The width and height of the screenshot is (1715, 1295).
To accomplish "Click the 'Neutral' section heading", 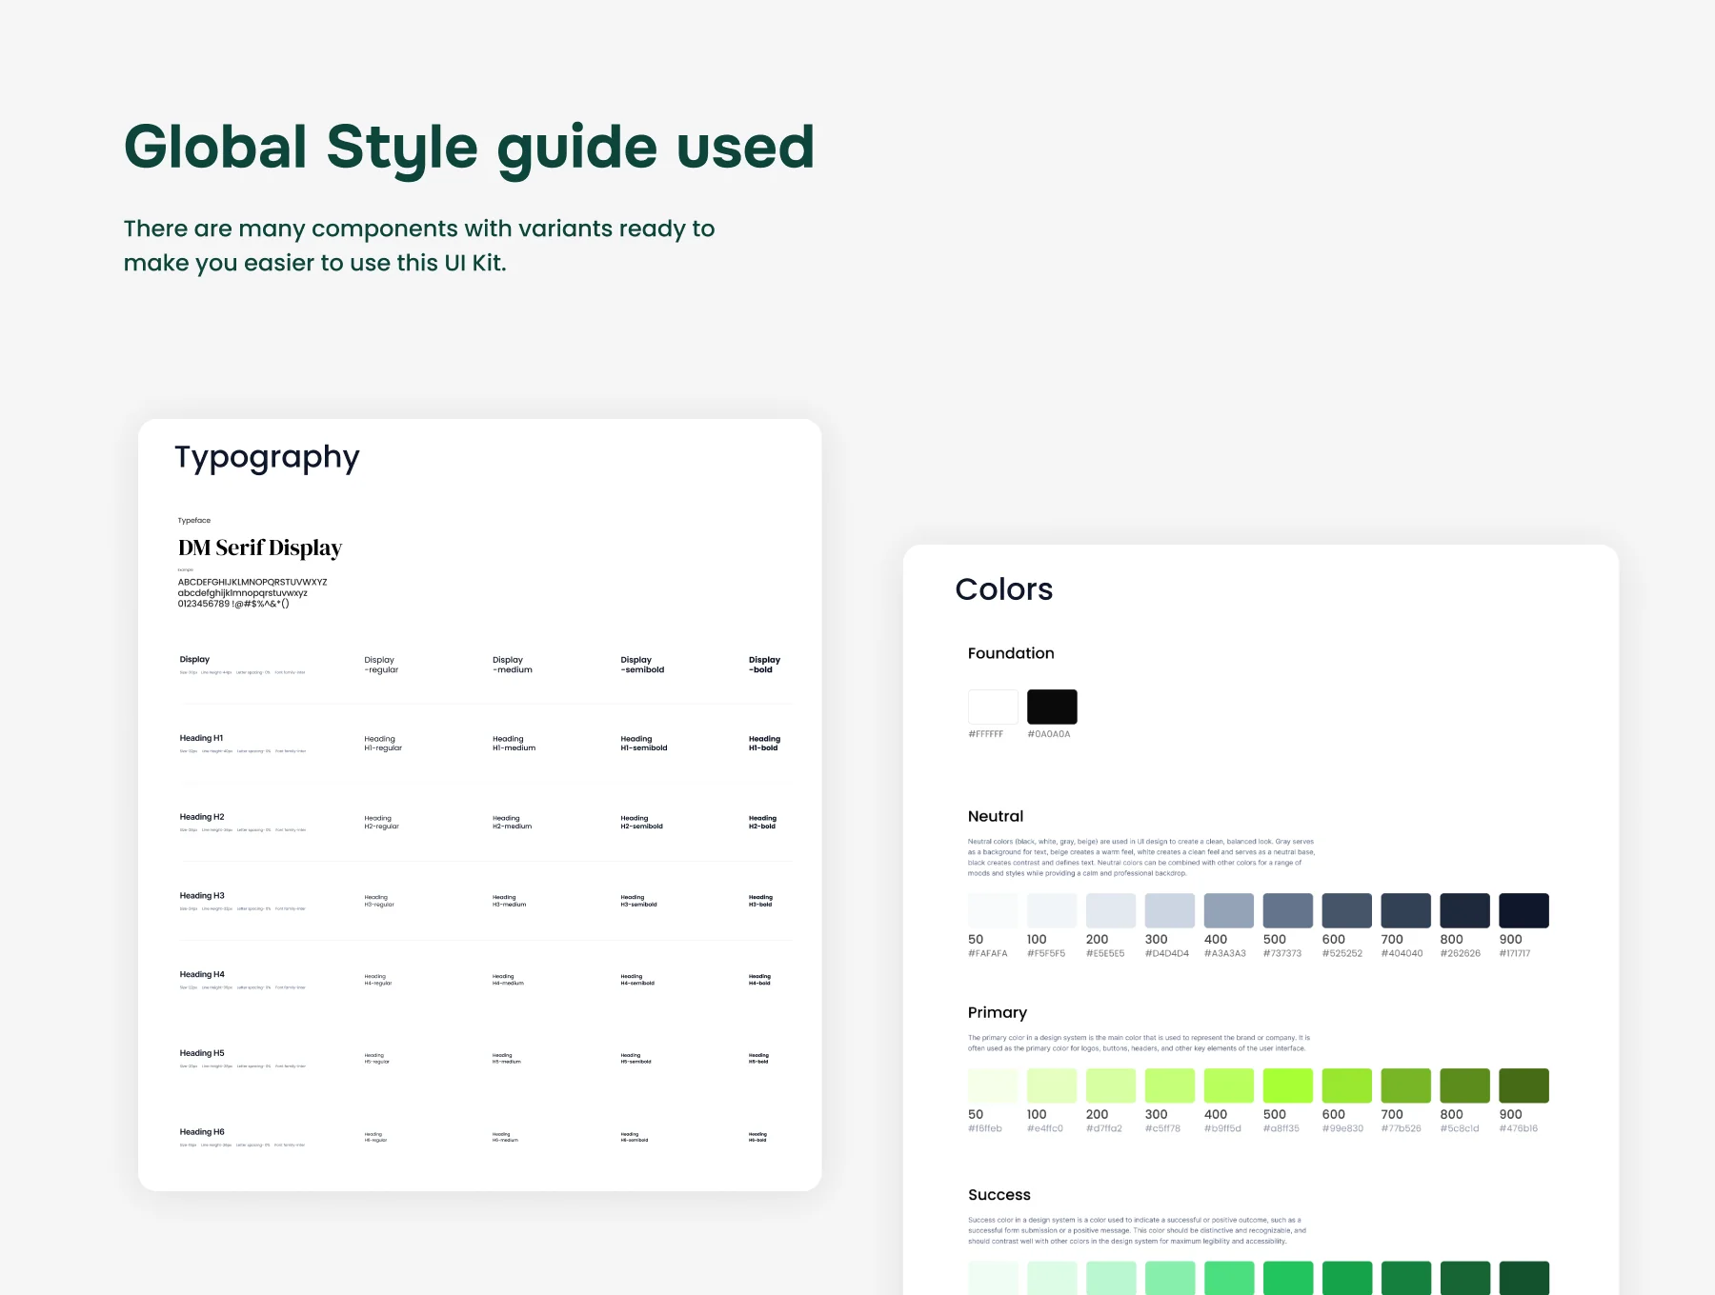I will (x=996, y=816).
